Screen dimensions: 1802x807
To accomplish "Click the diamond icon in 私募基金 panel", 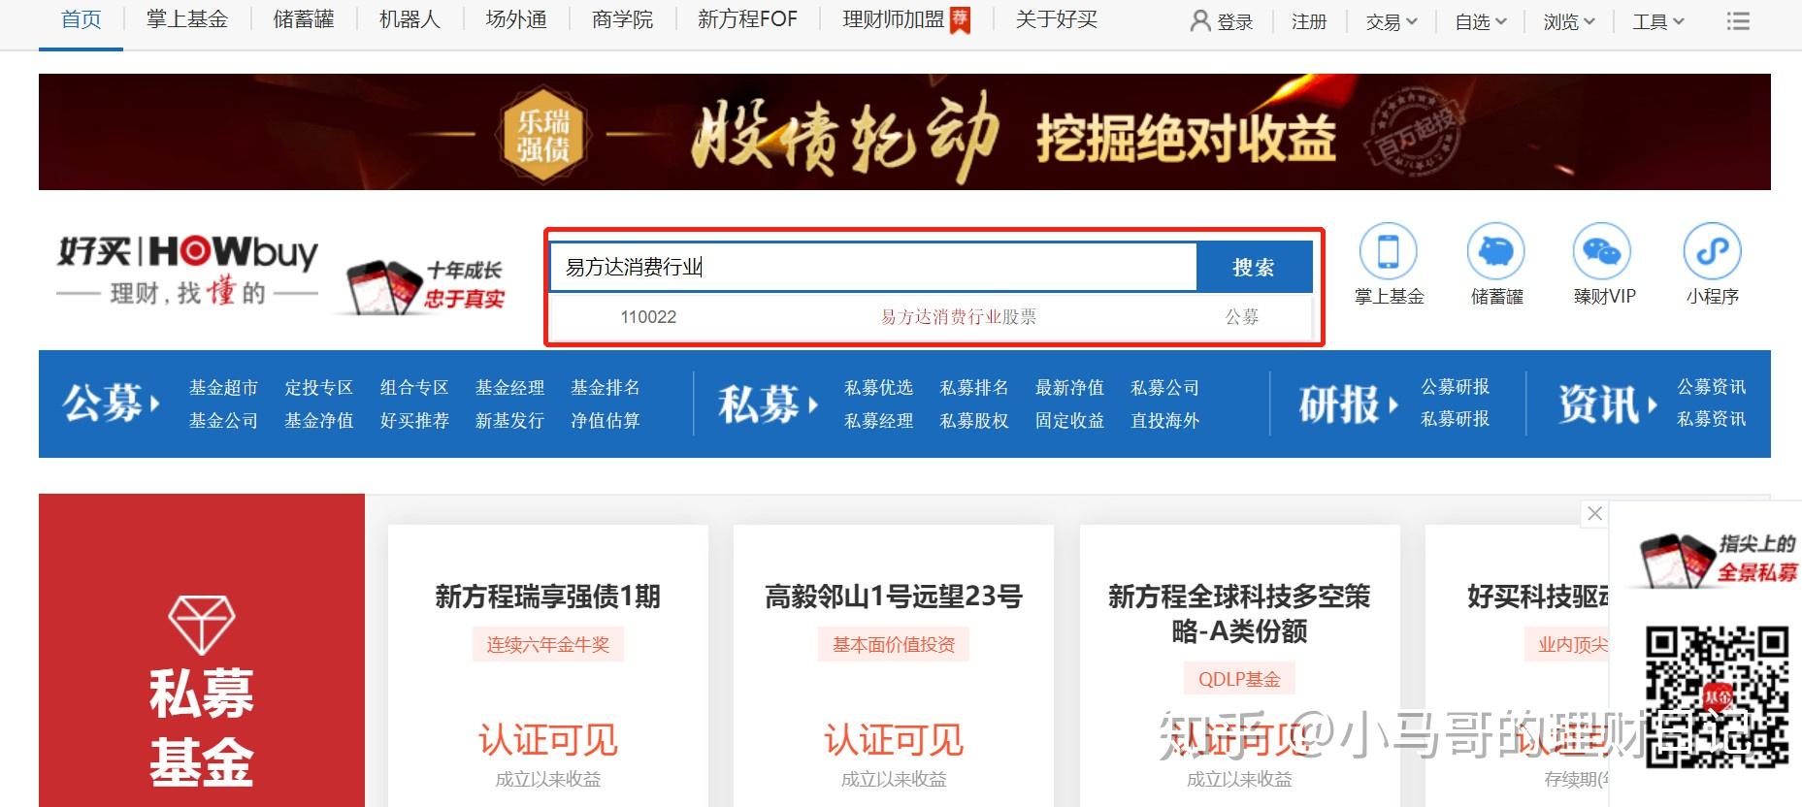I will point(201,625).
